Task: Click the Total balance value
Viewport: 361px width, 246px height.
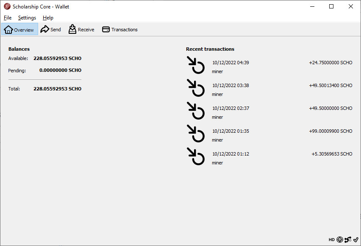Action: pyautogui.click(x=57, y=89)
